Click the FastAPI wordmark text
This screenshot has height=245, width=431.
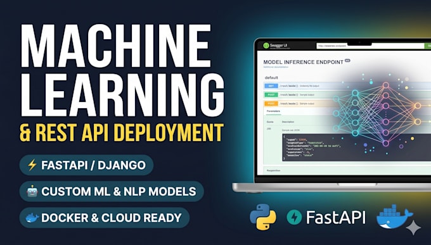point(336,218)
